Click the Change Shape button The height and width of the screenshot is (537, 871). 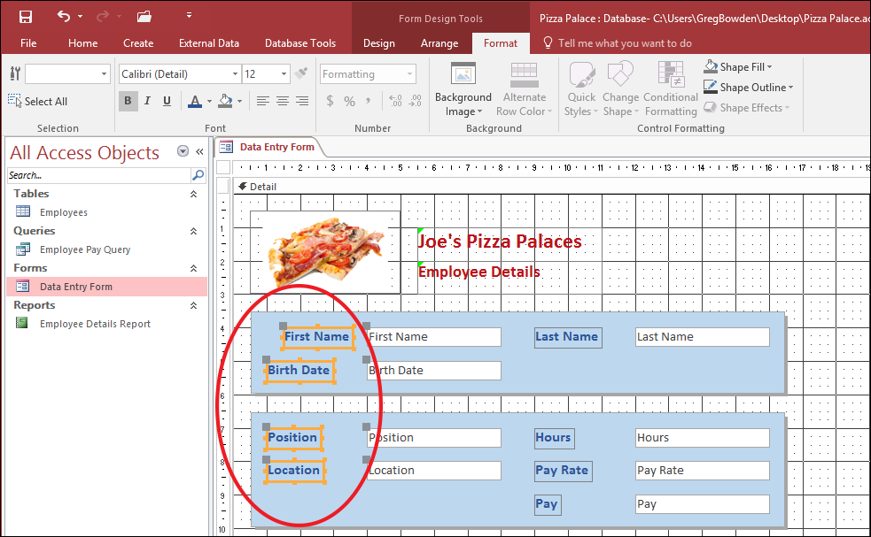pos(620,90)
